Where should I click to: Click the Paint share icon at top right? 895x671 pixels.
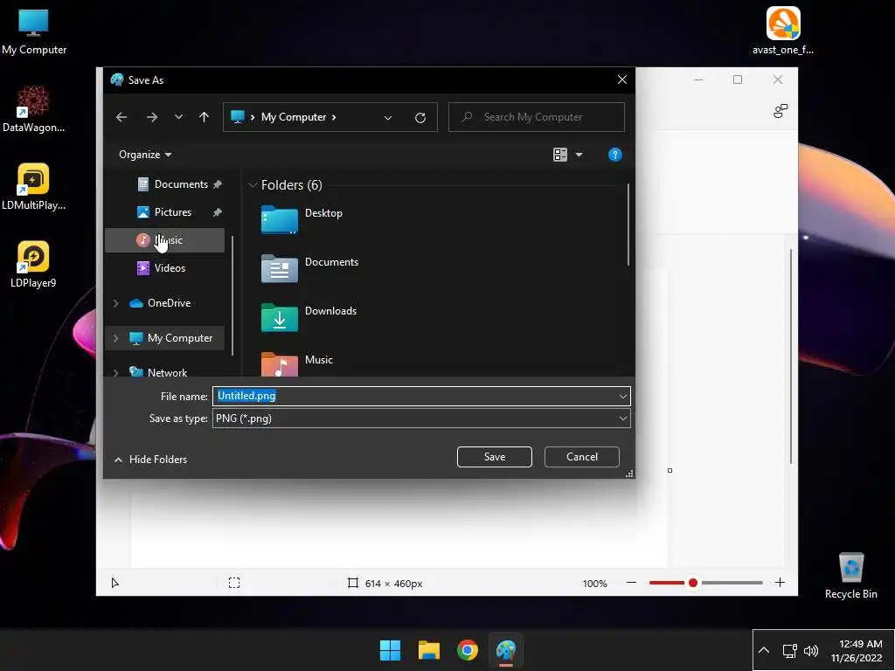coord(781,111)
